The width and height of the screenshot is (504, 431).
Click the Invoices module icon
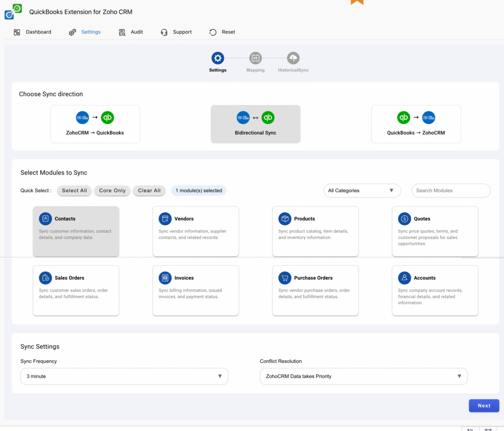click(x=165, y=278)
